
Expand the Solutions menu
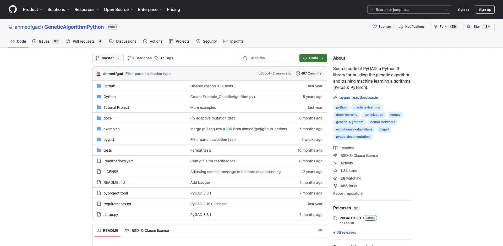[x=59, y=9]
